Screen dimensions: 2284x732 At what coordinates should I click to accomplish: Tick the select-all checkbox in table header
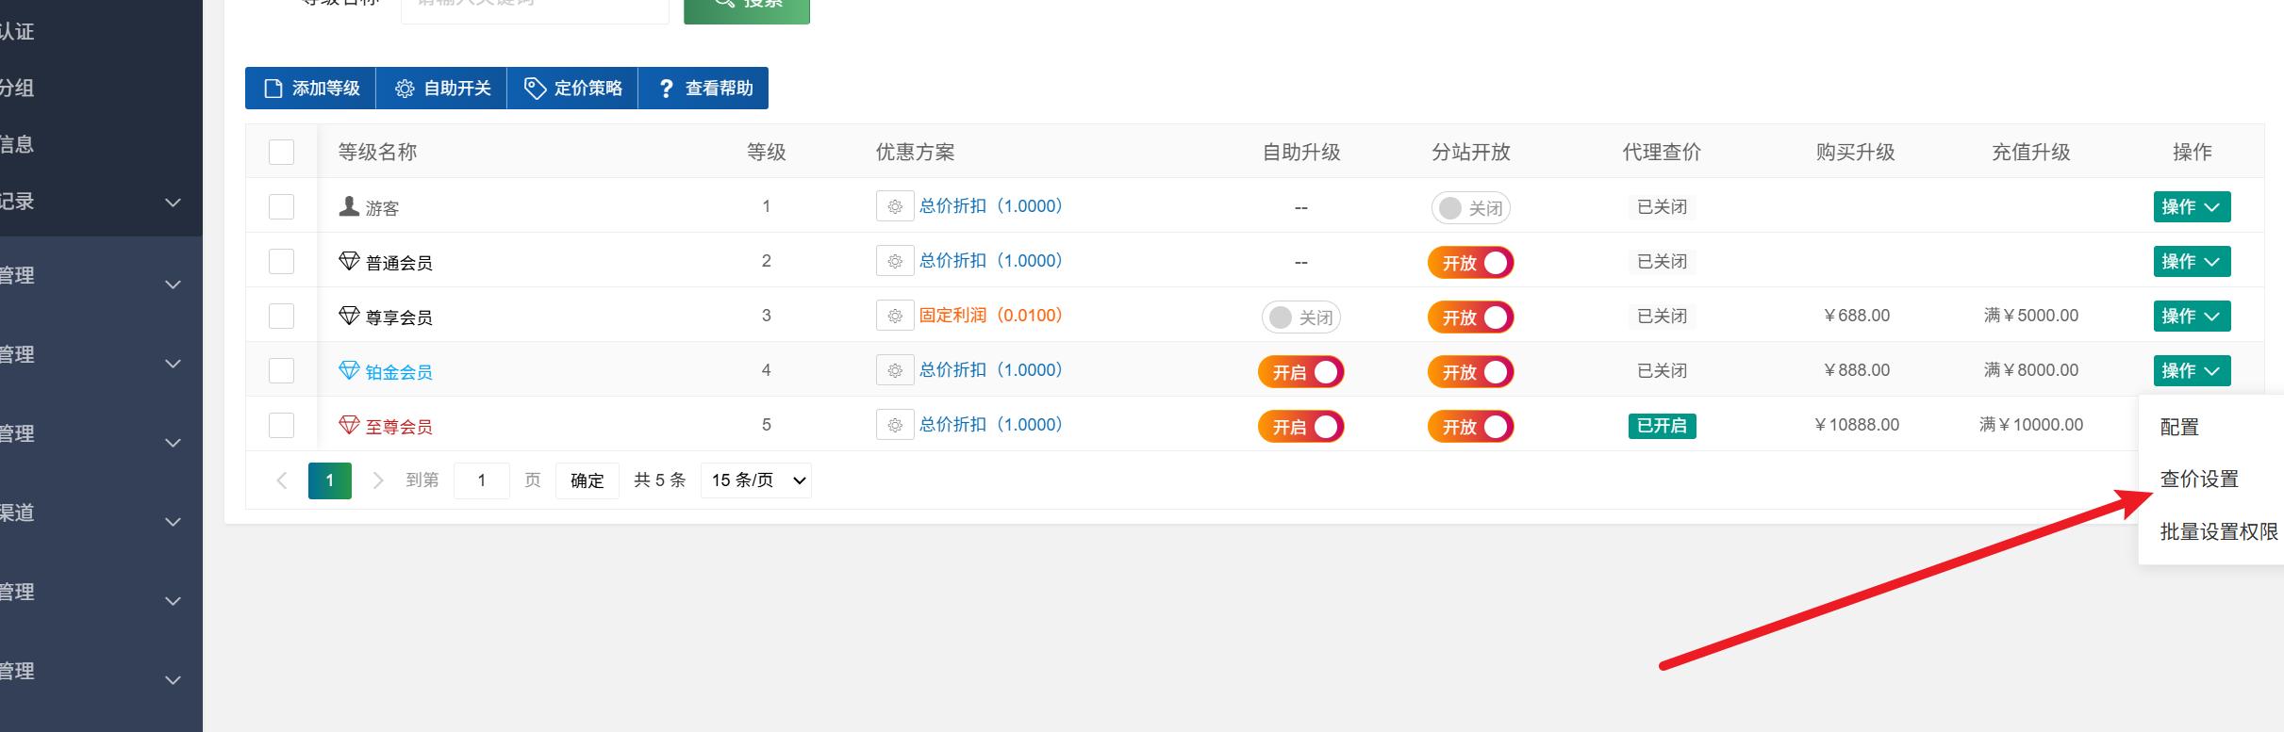tap(281, 152)
